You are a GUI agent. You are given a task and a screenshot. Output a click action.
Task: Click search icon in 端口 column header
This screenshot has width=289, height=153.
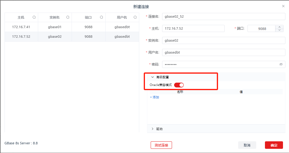coord(101,17)
